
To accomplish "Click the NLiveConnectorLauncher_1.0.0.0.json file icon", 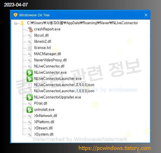I will tap(30, 91).
